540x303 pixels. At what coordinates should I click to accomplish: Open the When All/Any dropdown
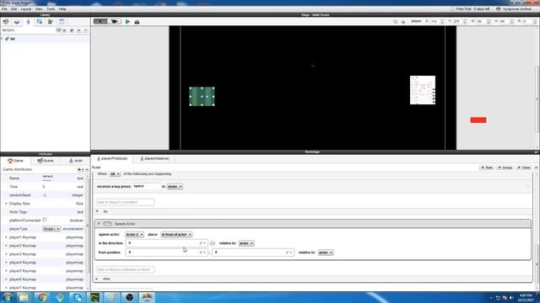point(115,174)
